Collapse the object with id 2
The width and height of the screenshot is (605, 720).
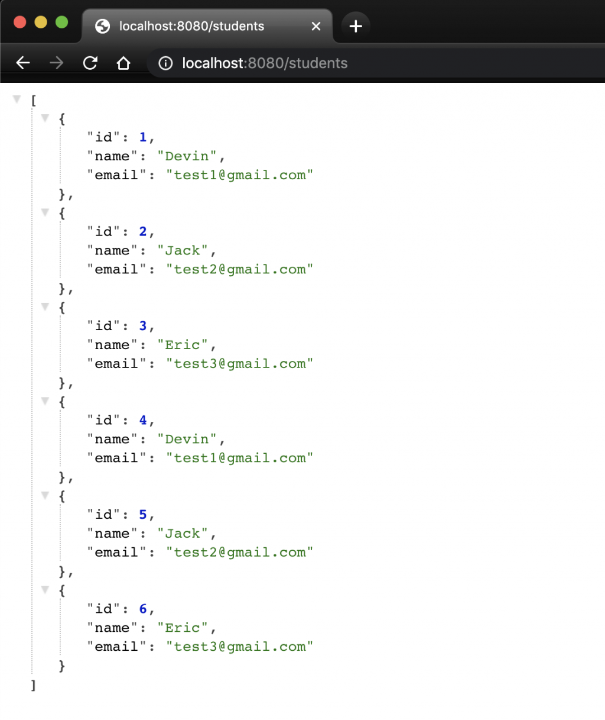coord(44,212)
